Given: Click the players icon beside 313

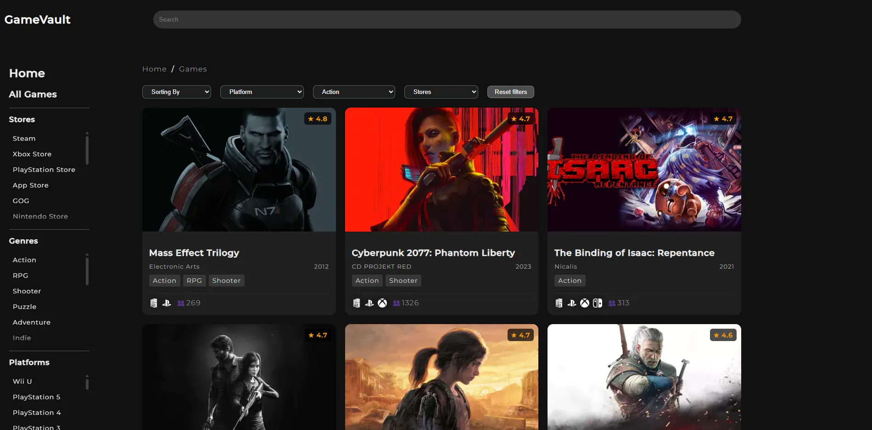Looking at the screenshot, I should [612, 303].
